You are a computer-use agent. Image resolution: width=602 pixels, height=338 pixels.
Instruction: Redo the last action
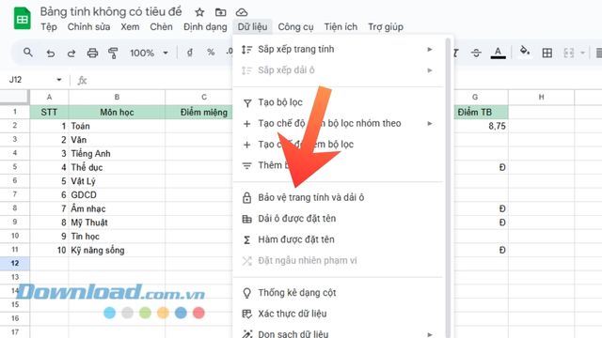click(71, 53)
